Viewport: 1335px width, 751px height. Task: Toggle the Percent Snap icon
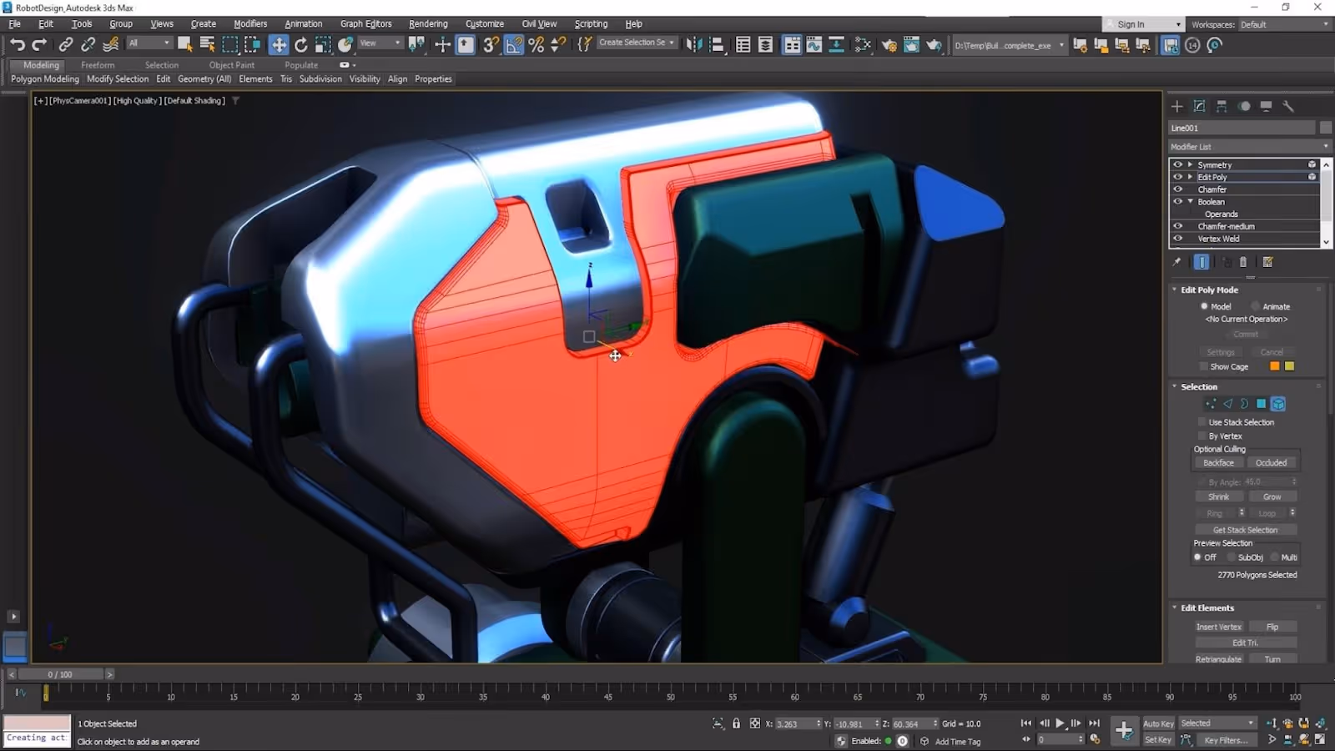coord(537,44)
